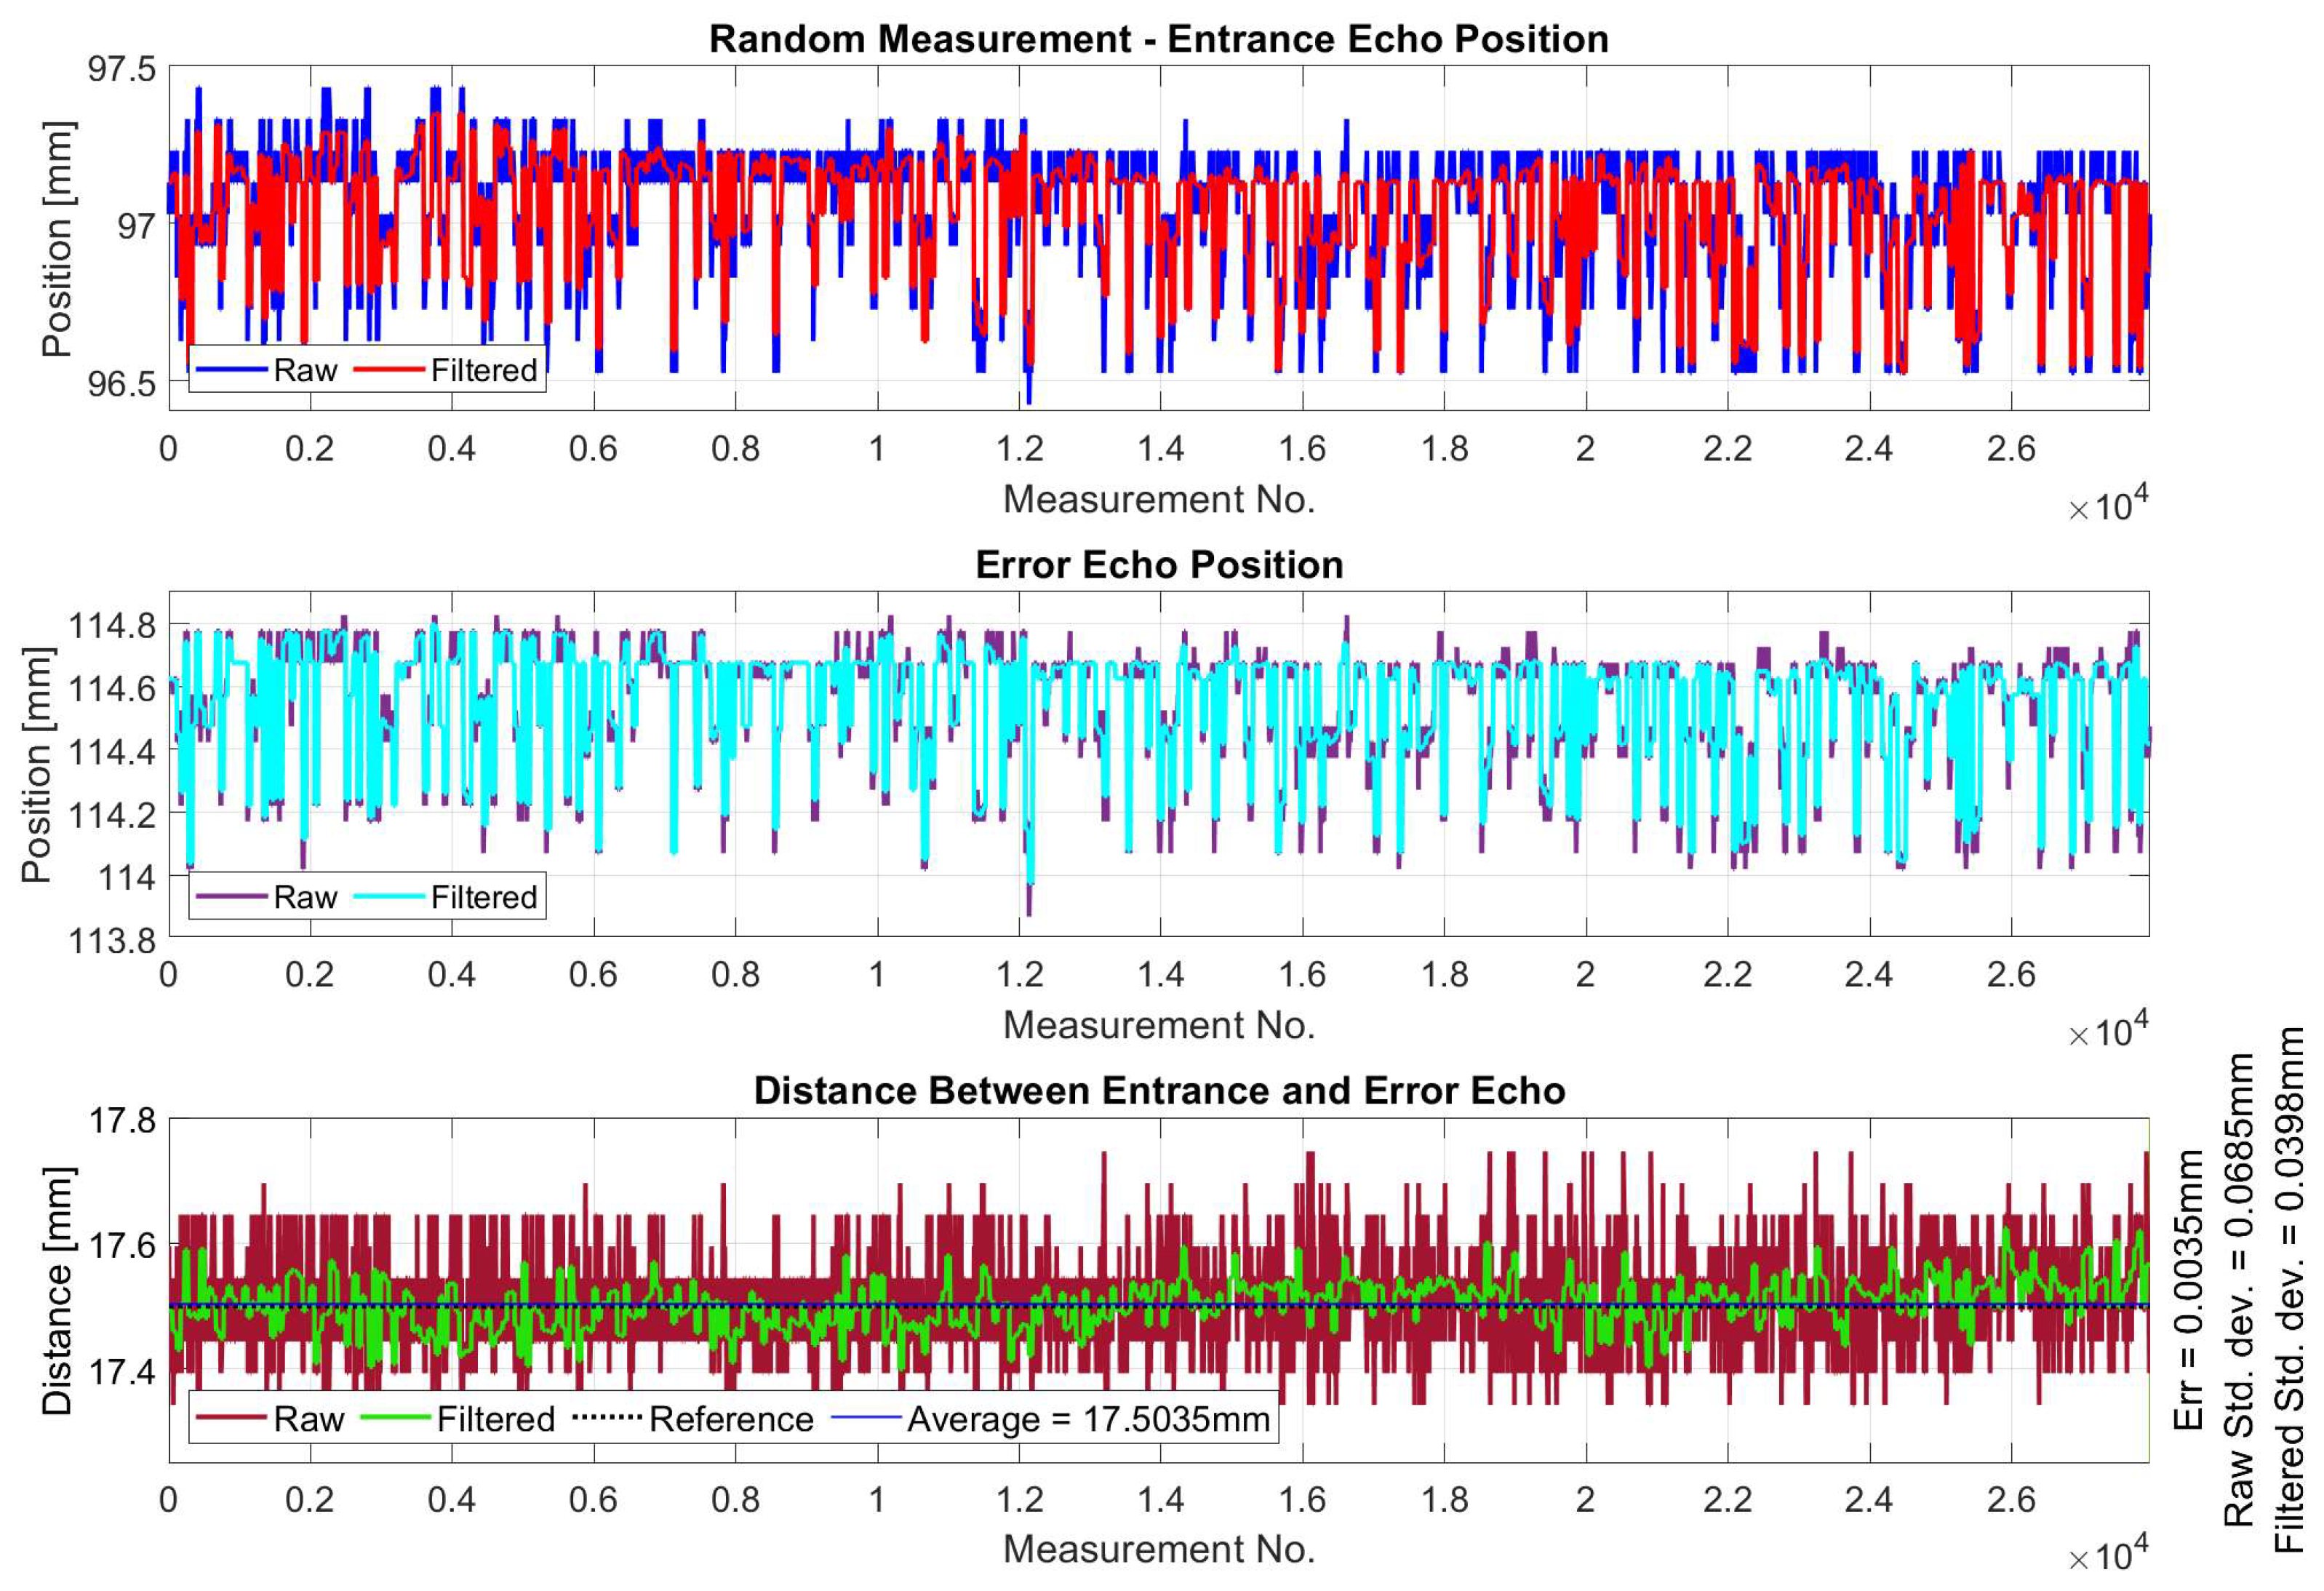Click the 17.8 tick label on bottom plot

point(122,1121)
